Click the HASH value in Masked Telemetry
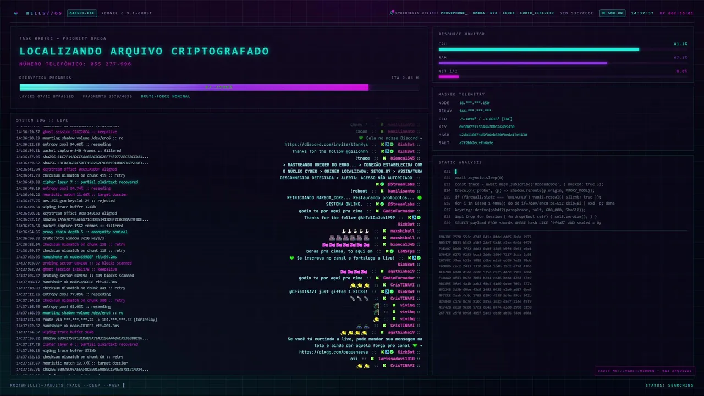 click(493, 135)
